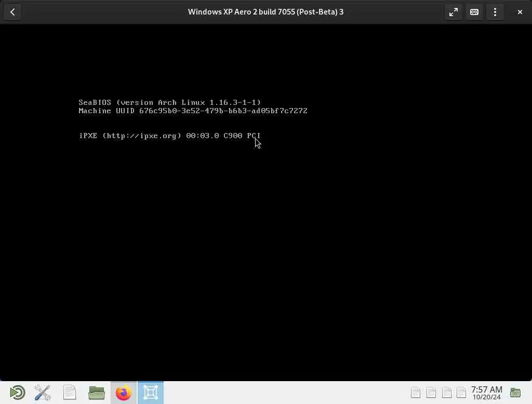Open the clock showing 7:57 AM
The height and width of the screenshot is (404, 532).
(486, 393)
